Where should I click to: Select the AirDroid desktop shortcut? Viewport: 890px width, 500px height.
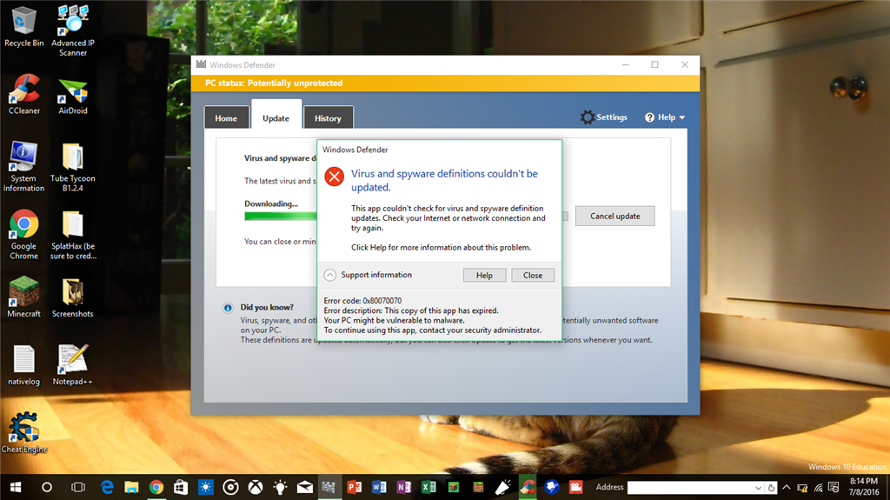point(73,95)
